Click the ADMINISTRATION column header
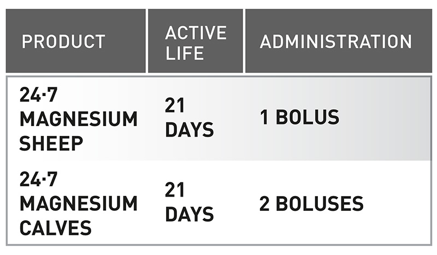This screenshot has width=437, height=255. coord(335,41)
